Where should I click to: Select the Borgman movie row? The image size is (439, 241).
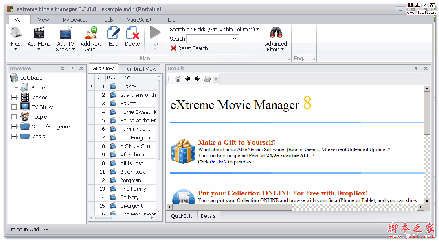[125, 180]
